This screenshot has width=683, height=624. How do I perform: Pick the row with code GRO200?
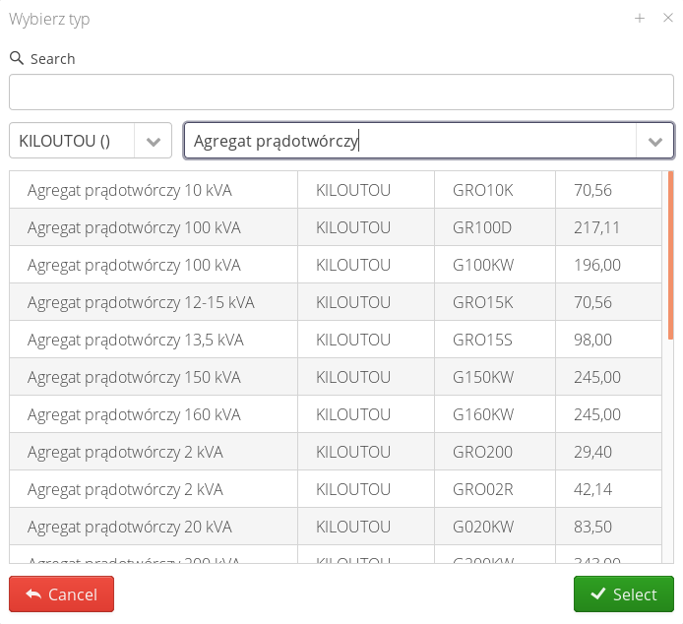tap(482, 452)
